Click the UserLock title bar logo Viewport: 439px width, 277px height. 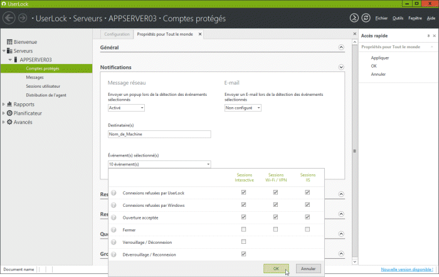coord(4,4)
